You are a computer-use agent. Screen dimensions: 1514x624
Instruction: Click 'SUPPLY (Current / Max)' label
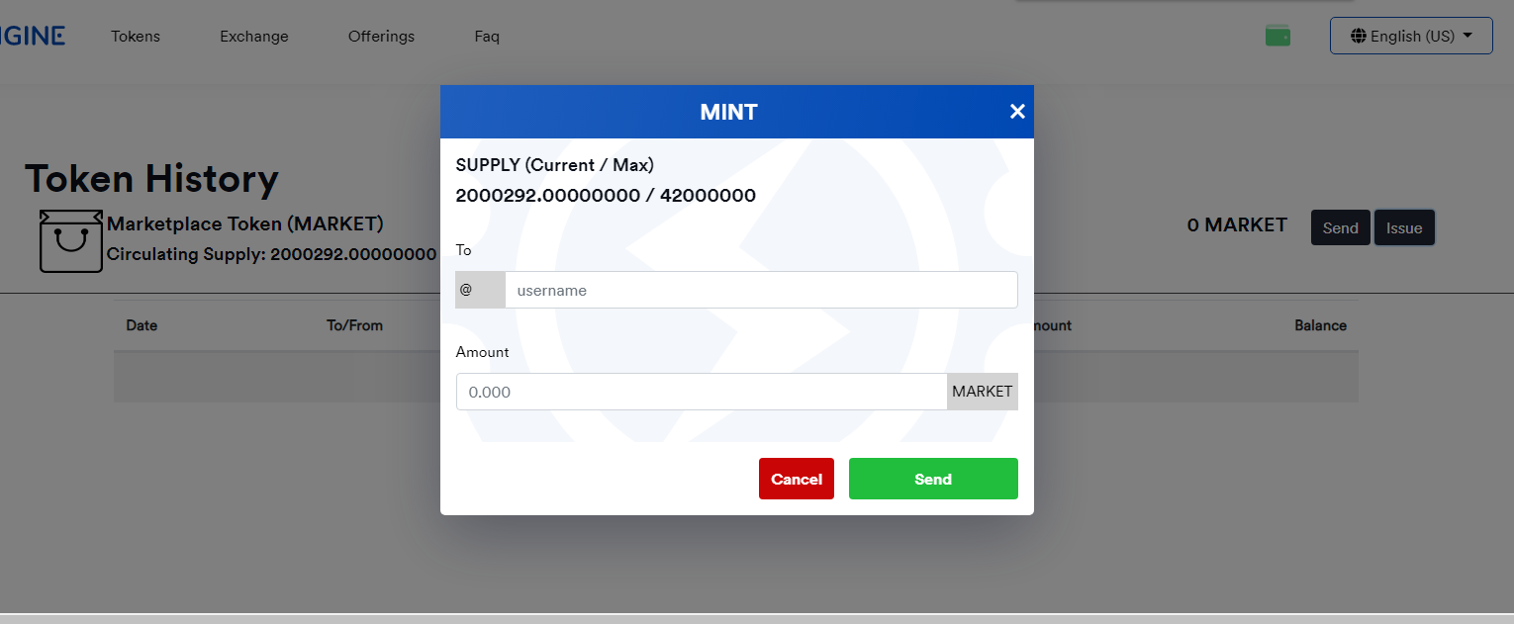554,164
